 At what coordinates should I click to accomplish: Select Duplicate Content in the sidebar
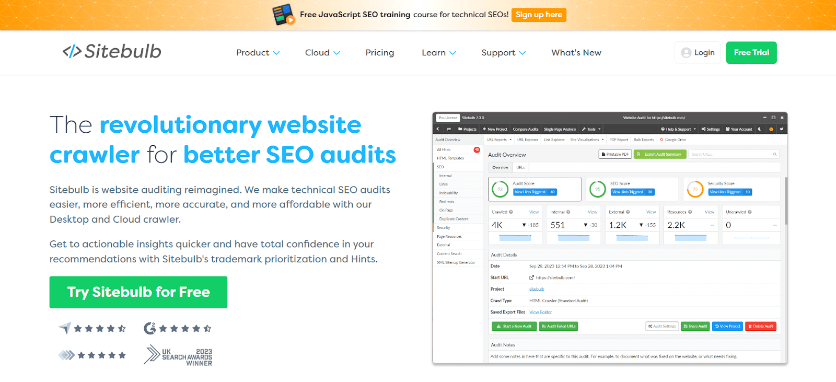tap(454, 219)
